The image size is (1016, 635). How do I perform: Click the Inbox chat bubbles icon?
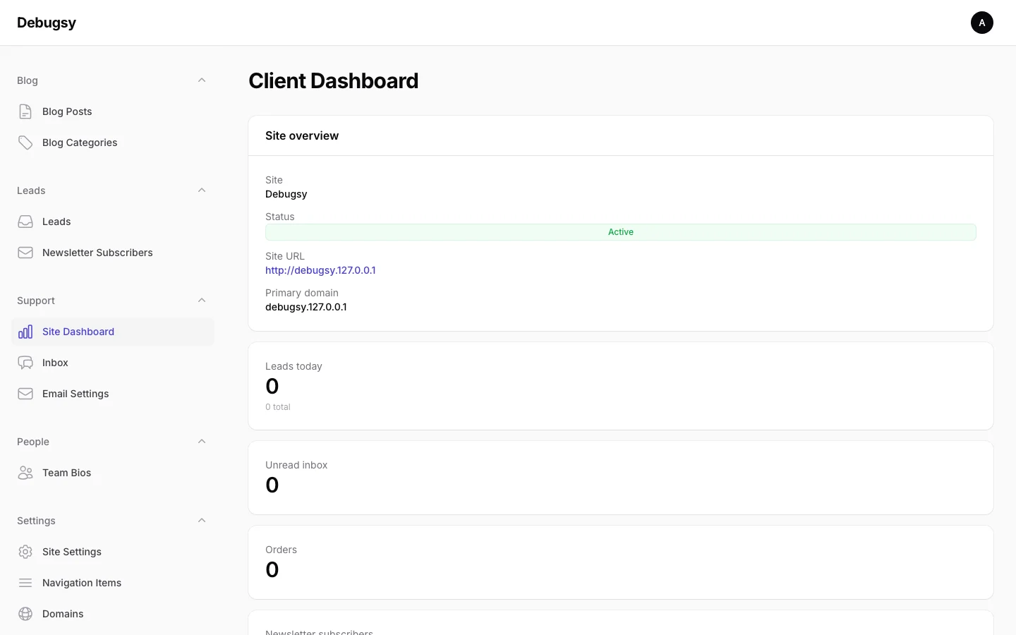(x=25, y=363)
